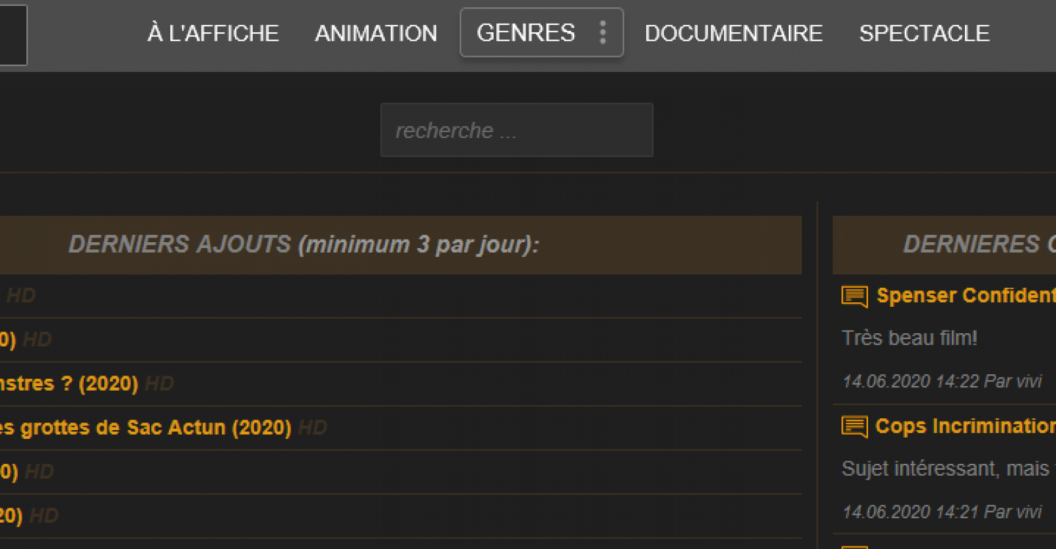
Task: Open the DOCUMENTAIRE category
Action: (x=733, y=33)
